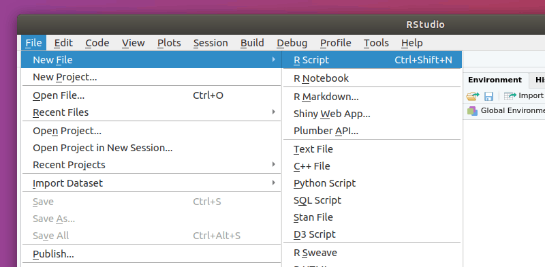
Task: Create a new Stan File
Action: coord(372,217)
